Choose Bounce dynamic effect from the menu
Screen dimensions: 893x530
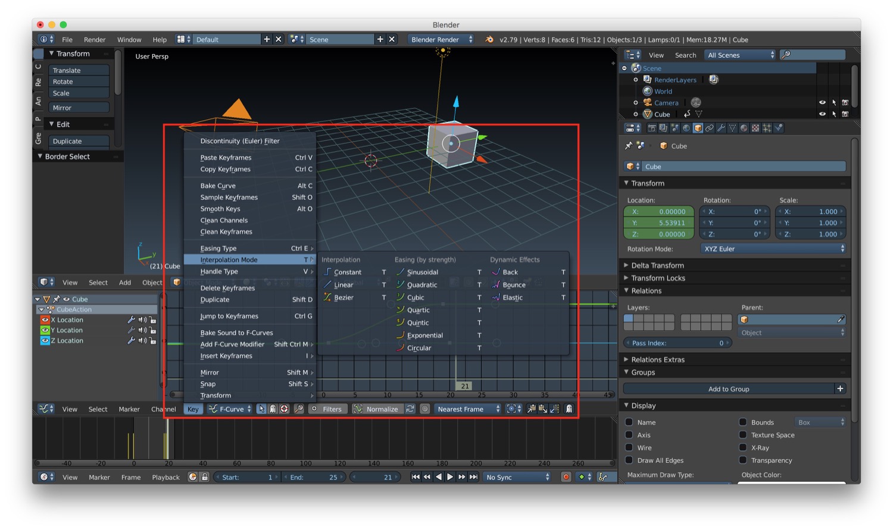(x=514, y=285)
